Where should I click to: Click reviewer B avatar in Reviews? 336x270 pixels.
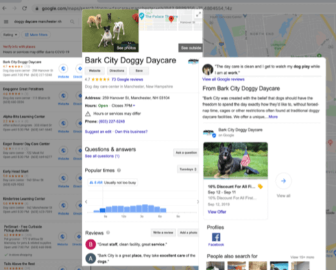(x=91, y=245)
